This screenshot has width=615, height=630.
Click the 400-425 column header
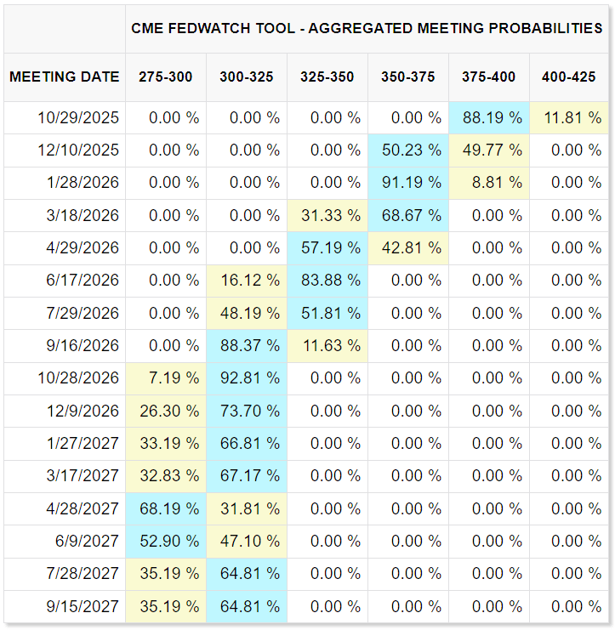click(x=569, y=77)
